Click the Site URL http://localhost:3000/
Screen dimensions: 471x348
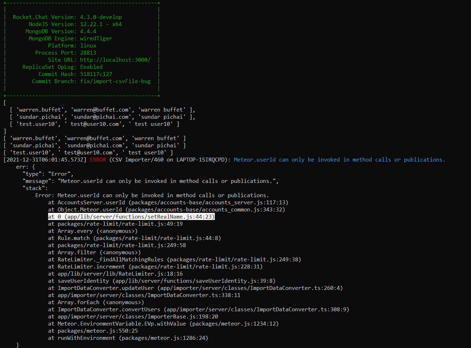tap(115, 60)
